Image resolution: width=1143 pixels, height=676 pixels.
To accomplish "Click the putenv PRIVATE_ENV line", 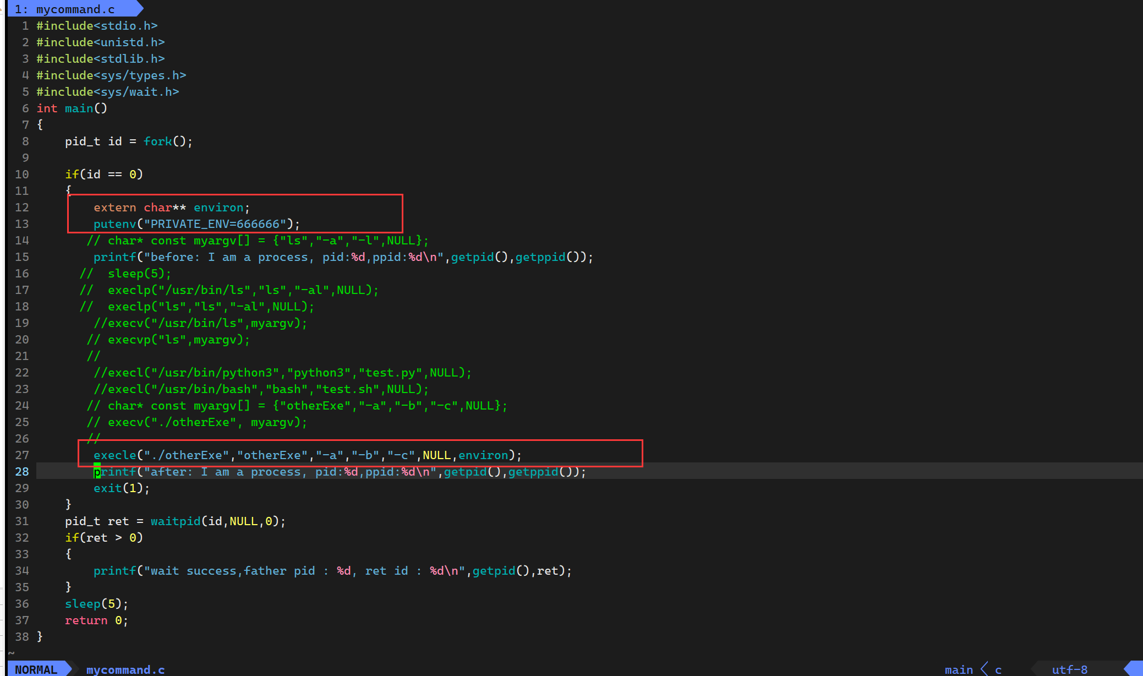I will click(197, 224).
